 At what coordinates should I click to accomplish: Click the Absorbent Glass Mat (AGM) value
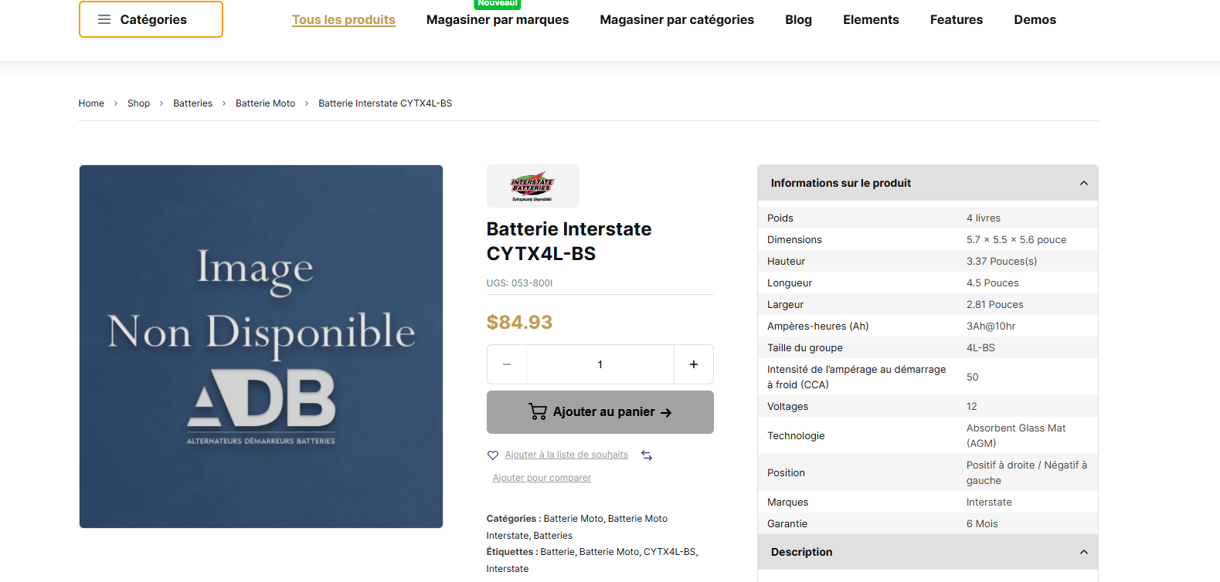1016,436
